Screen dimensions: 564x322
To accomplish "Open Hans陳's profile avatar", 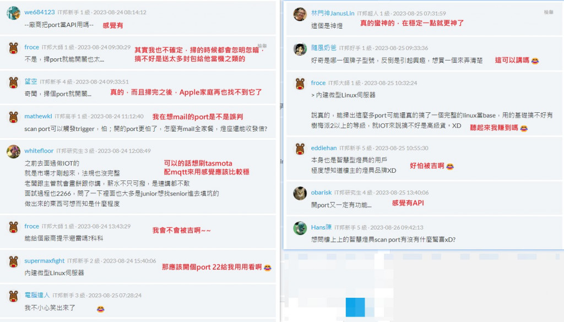I will pyautogui.click(x=300, y=228).
